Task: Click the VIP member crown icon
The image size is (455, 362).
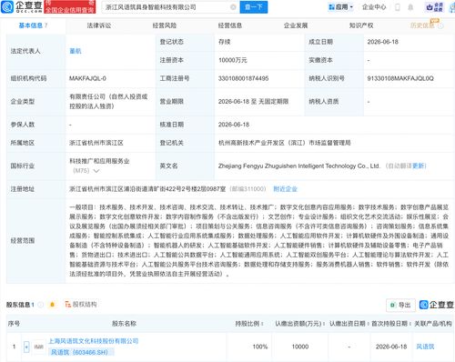Action: pyautogui.click(x=434, y=7)
